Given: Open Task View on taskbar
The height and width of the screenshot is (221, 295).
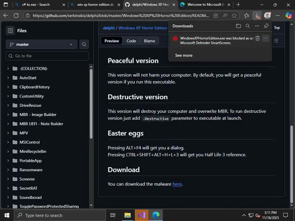Looking at the screenshot, I should (113, 215).
